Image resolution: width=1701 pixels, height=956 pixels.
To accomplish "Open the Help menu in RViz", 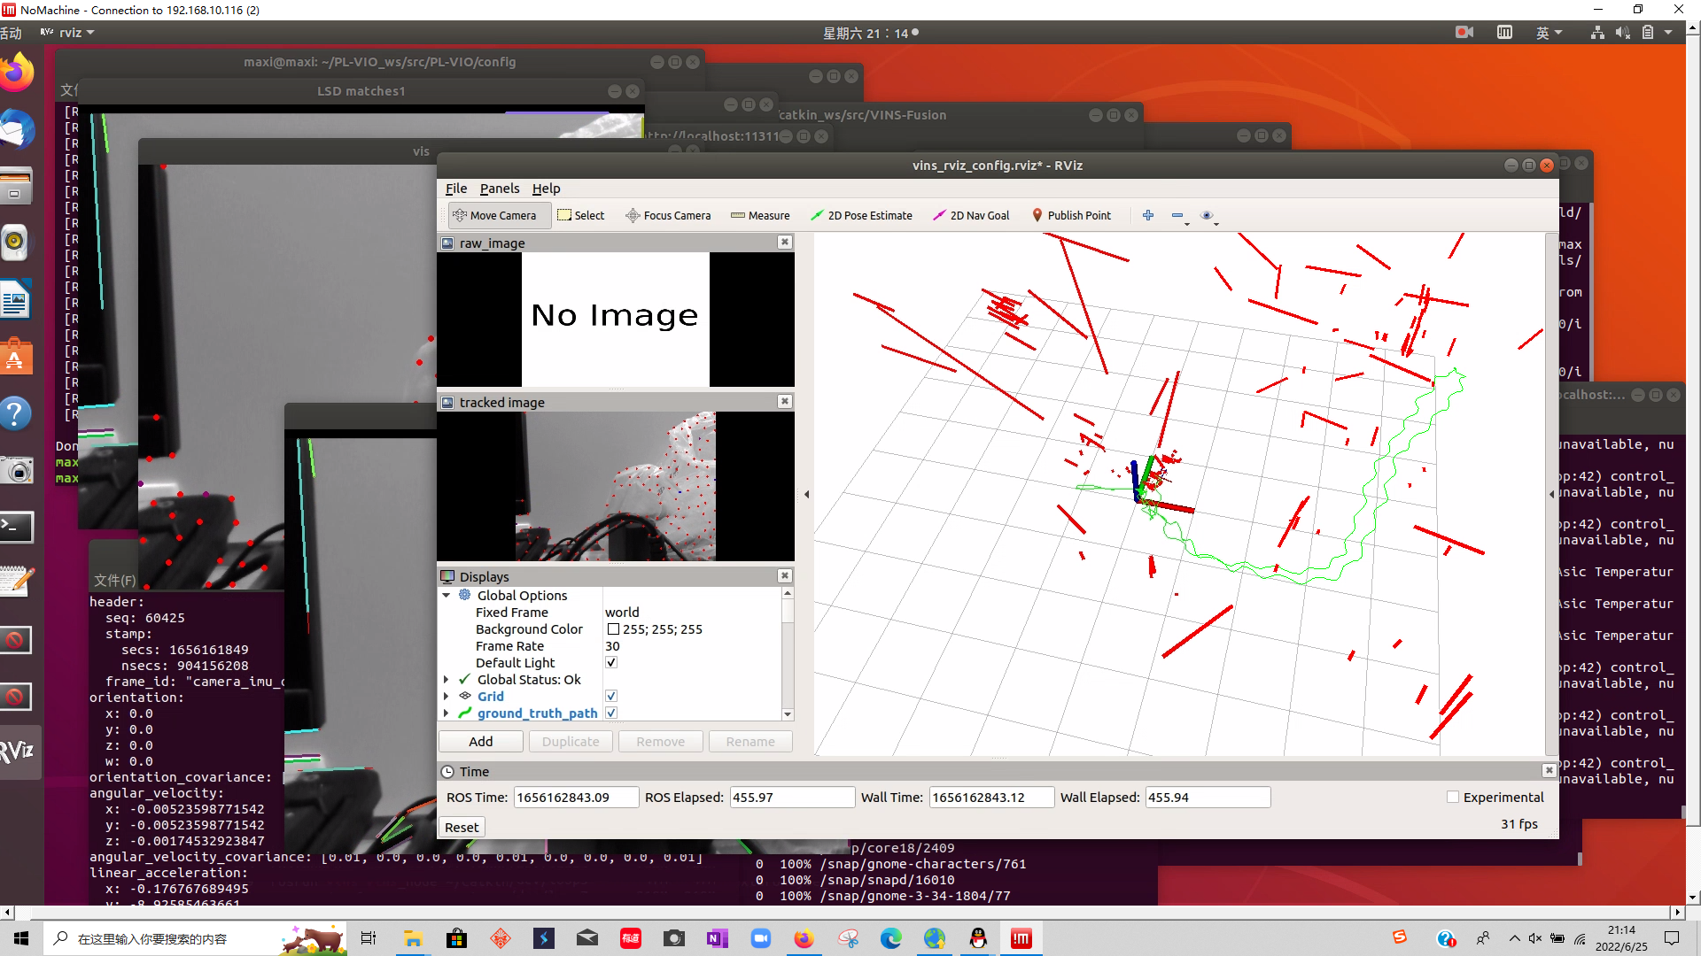I will pyautogui.click(x=546, y=189).
